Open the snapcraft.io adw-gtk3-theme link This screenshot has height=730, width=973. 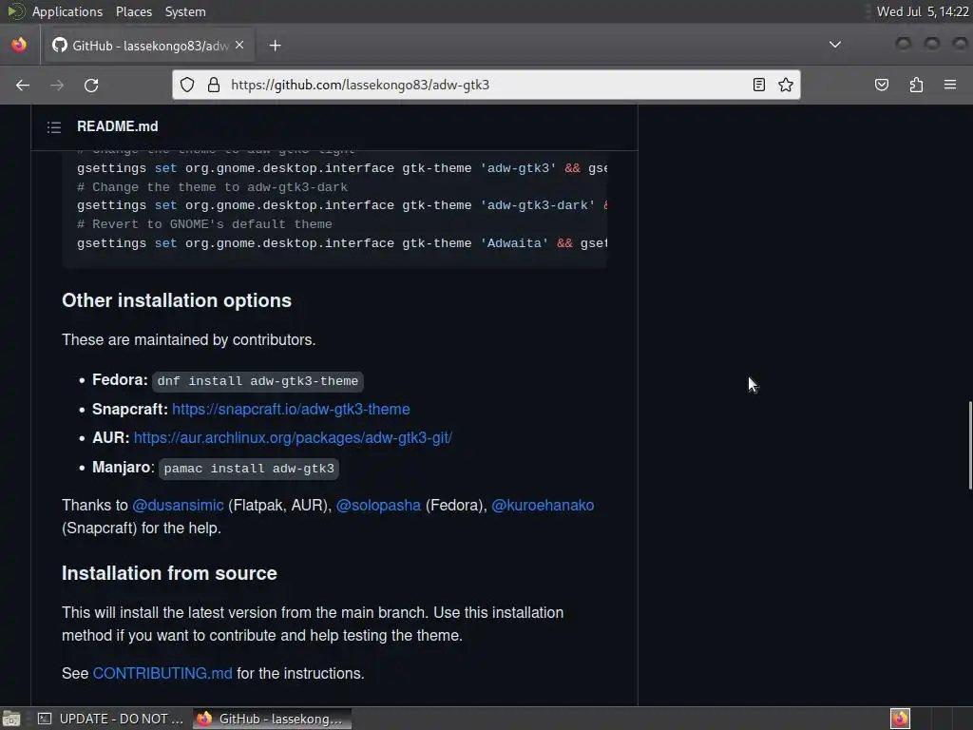click(x=291, y=409)
